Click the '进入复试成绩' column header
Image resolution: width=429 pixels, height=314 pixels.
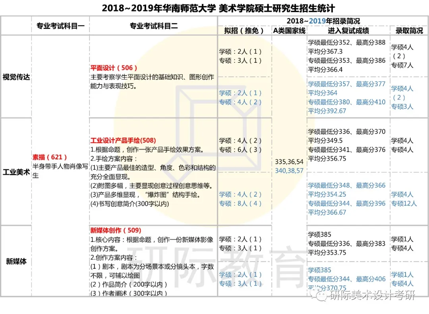(348, 31)
